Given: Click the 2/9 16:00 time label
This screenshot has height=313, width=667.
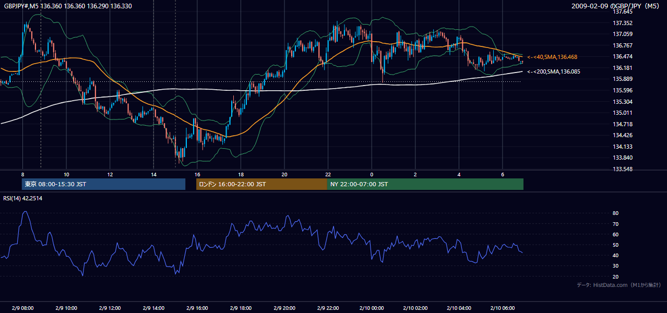Looking at the screenshot, I should click(197, 308).
